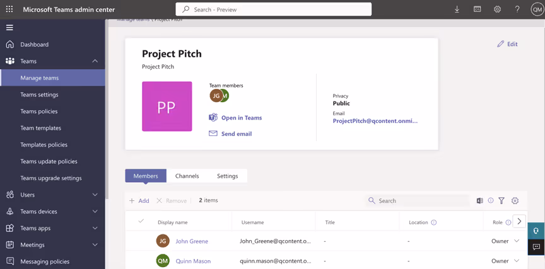Open the headset support widget

pos(536,231)
